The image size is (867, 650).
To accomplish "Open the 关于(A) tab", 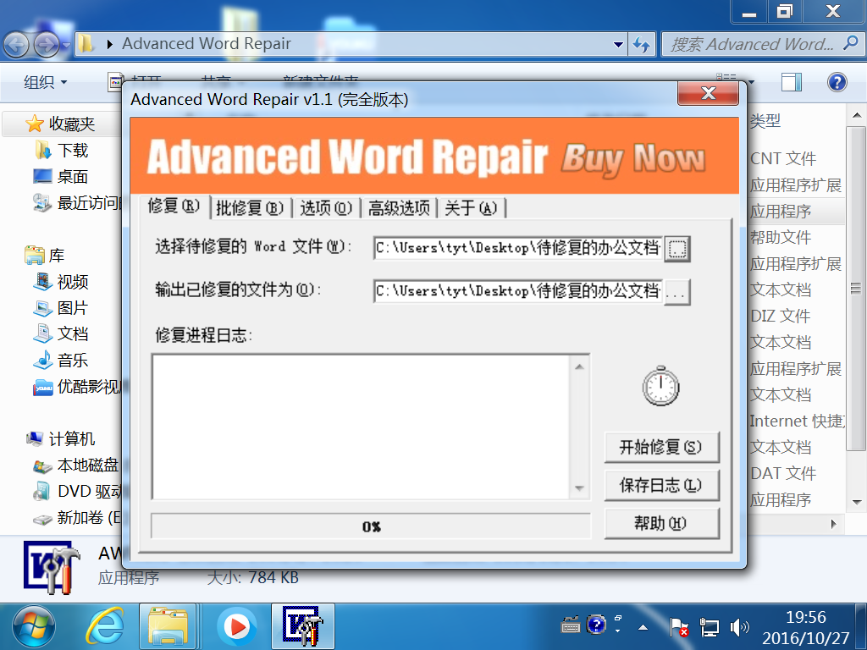I will pos(471,208).
